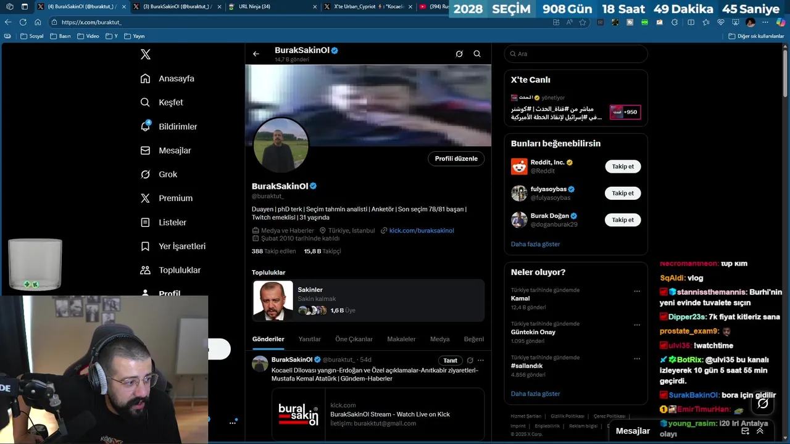The width and height of the screenshot is (790, 444).
Task: Open more options for Güntekin Onay trend
Action: [x=637, y=325]
